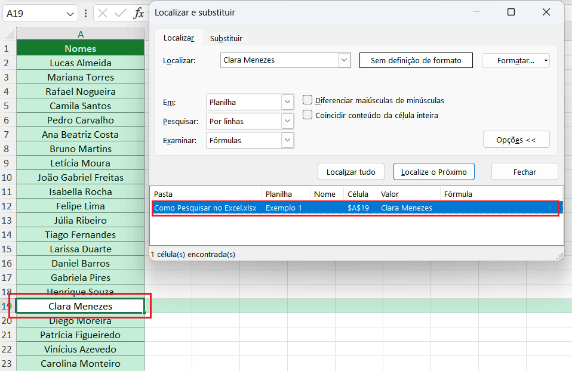Check Coincidir conteúdo da célula inteira

pyautogui.click(x=307, y=116)
